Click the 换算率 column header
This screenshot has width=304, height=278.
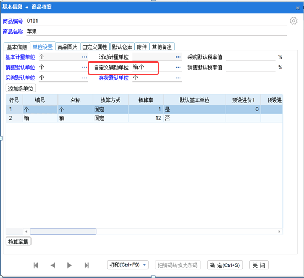pyautogui.click(x=146, y=100)
